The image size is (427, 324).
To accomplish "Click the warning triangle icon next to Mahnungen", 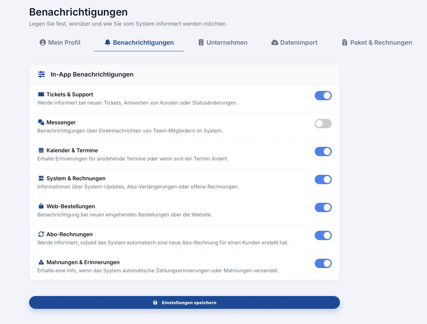I will pyautogui.click(x=41, y=262).
